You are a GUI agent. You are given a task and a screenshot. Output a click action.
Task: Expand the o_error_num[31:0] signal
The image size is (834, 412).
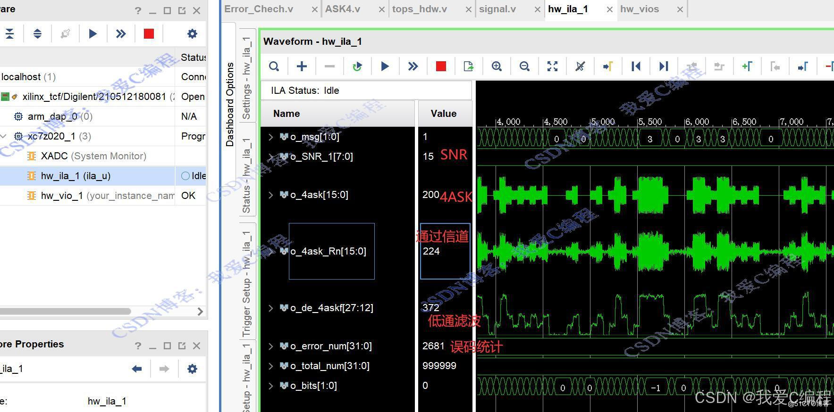click(x=270, y=346)
